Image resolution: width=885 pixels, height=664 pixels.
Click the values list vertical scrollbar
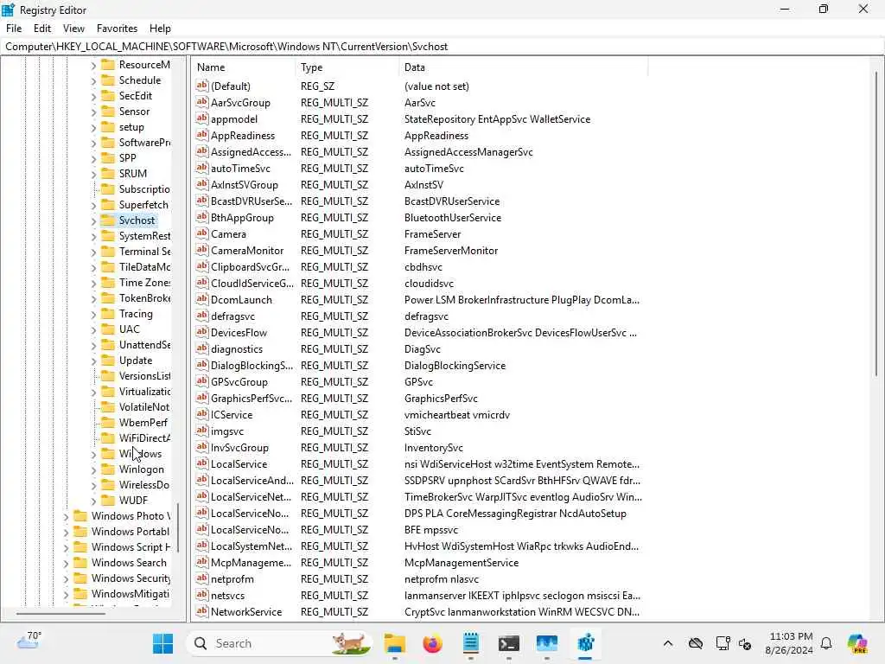876,226
